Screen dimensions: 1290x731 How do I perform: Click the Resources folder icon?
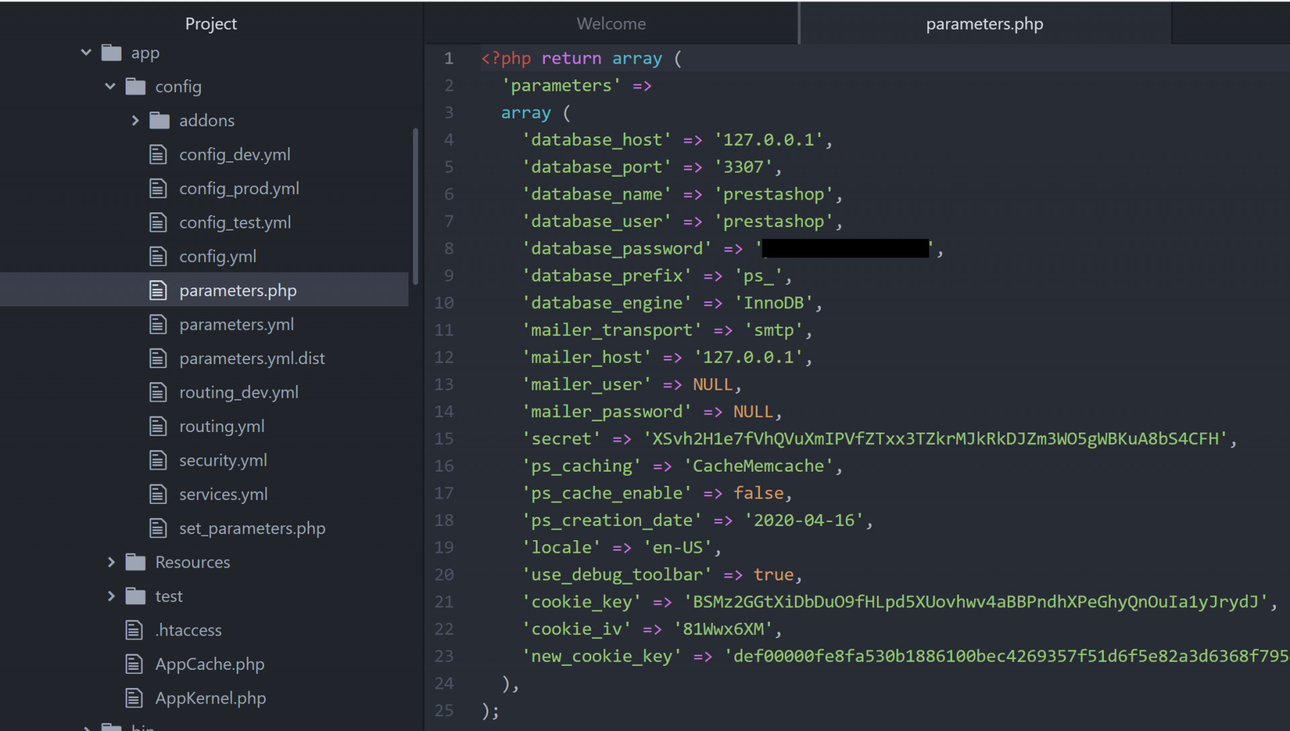point(136,562)
